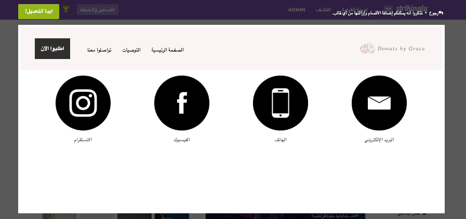Click the Facebook circle icon
The image size is (466, 219).
[182, 103]
